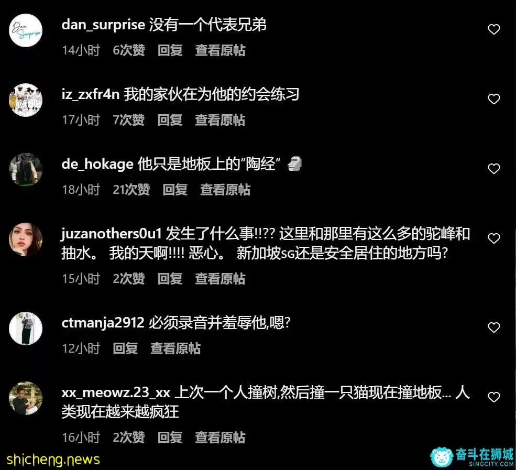Tap heart beside ctmanja2912 comment
This screenshot has width=516, height=470.
point(493,327)
